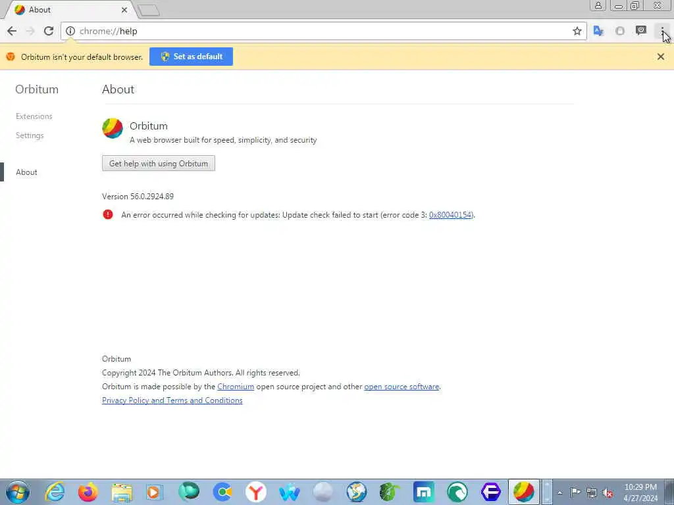Open the user profile button in title bar
Viewport: 674px width, 505px height.
598,5
